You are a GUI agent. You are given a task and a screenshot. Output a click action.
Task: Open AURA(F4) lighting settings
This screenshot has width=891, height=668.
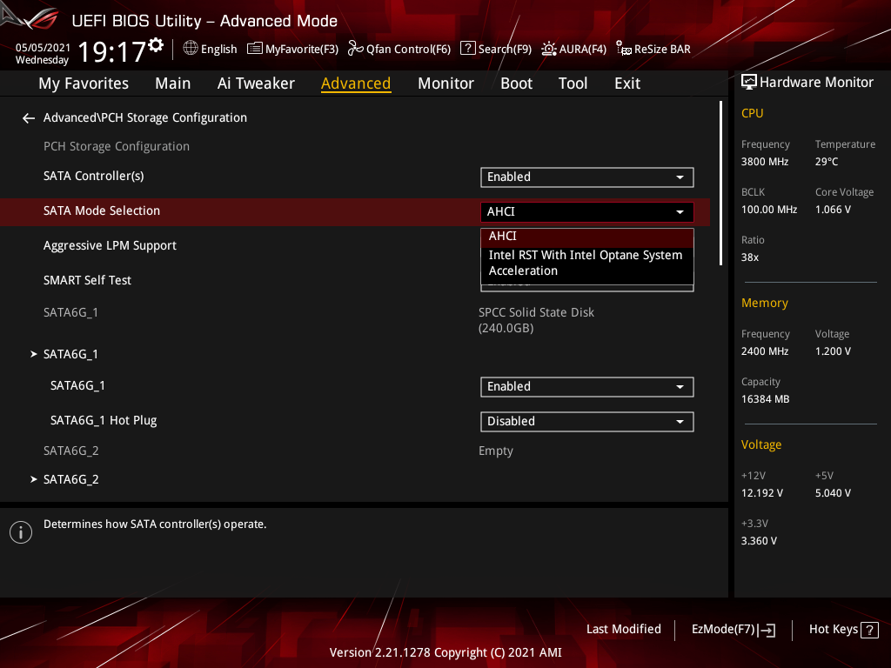[x=573, y=49]
